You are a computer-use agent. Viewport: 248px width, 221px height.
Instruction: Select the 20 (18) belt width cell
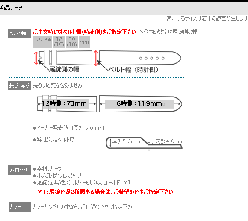(x=72, y=42)
